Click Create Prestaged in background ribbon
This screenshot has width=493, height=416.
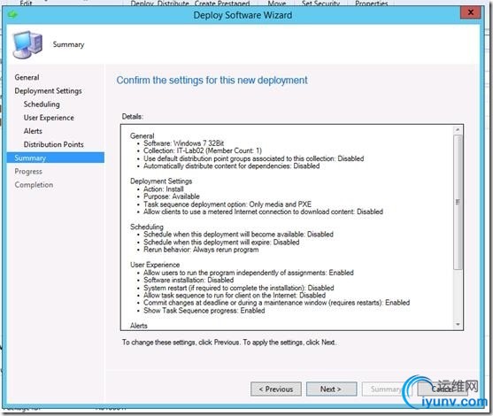tap(222, 4)
